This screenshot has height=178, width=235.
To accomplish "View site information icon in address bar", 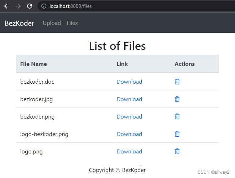I will click(44, 6).
